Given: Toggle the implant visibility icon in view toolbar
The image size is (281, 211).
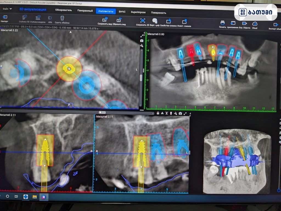Looking at the screenshot, I should pos(171,113).
